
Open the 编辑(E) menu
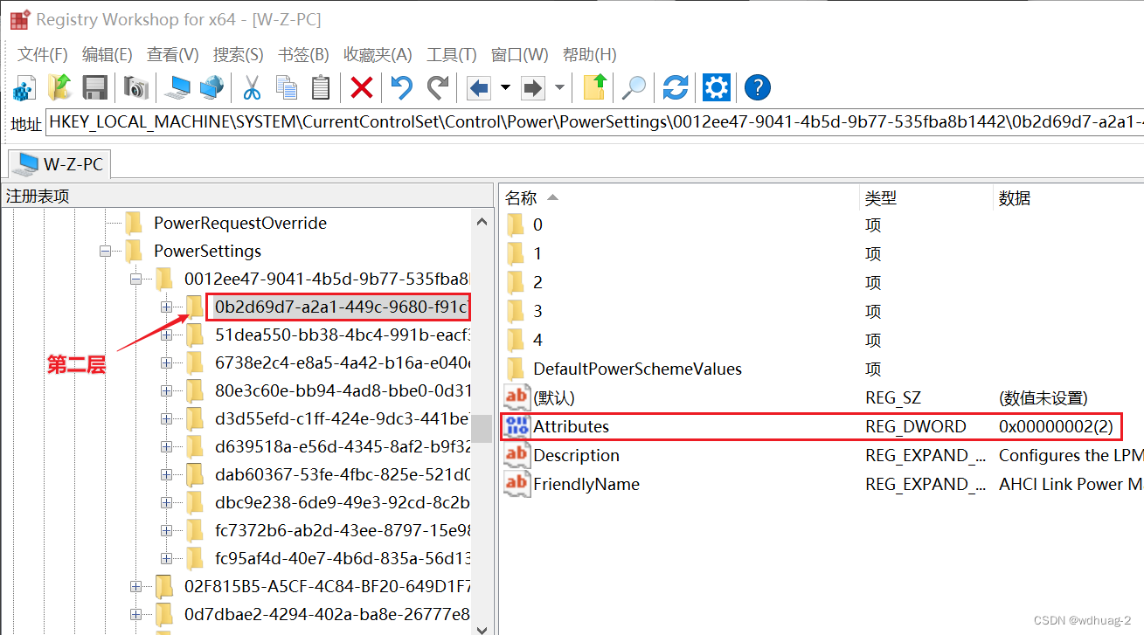tap(107, 54)
